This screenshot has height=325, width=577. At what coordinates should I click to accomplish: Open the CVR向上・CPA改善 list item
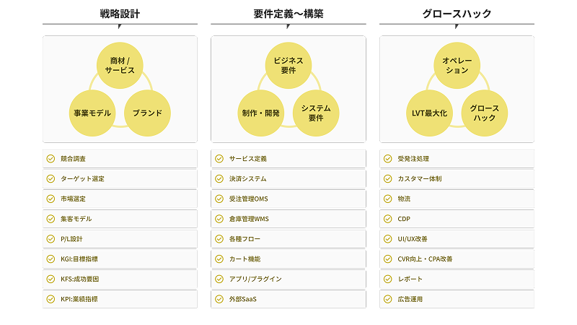[x=457, y=259]
